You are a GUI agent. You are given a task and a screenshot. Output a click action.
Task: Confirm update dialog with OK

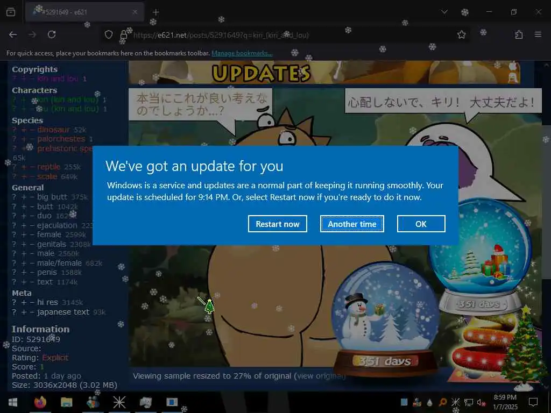(x=421, y=224)
